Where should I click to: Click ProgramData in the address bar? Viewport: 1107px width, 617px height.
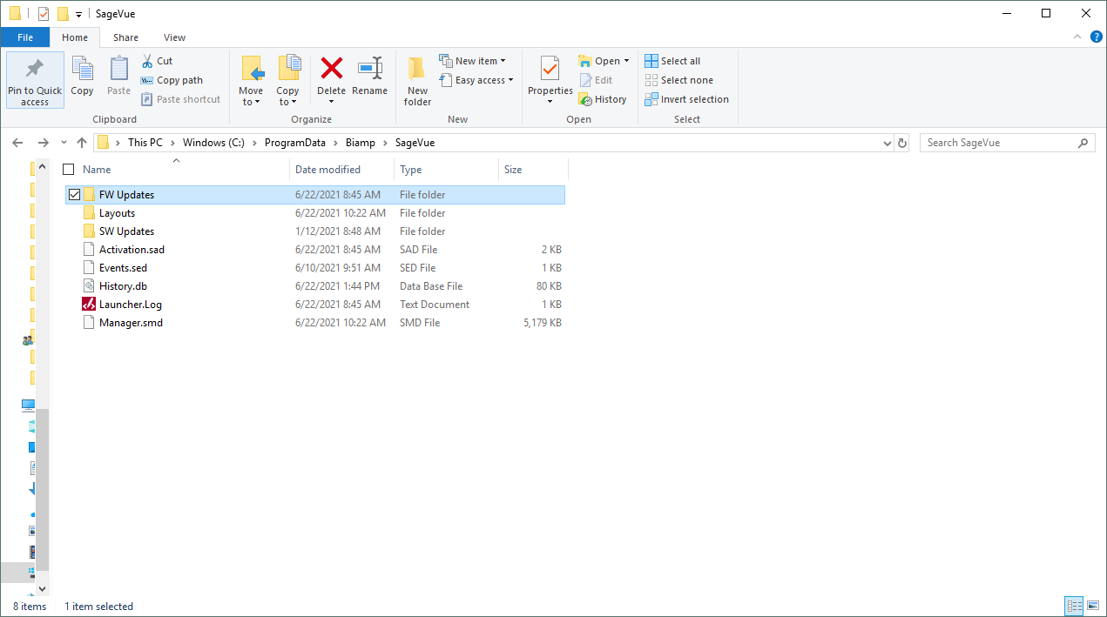(295, 143)
